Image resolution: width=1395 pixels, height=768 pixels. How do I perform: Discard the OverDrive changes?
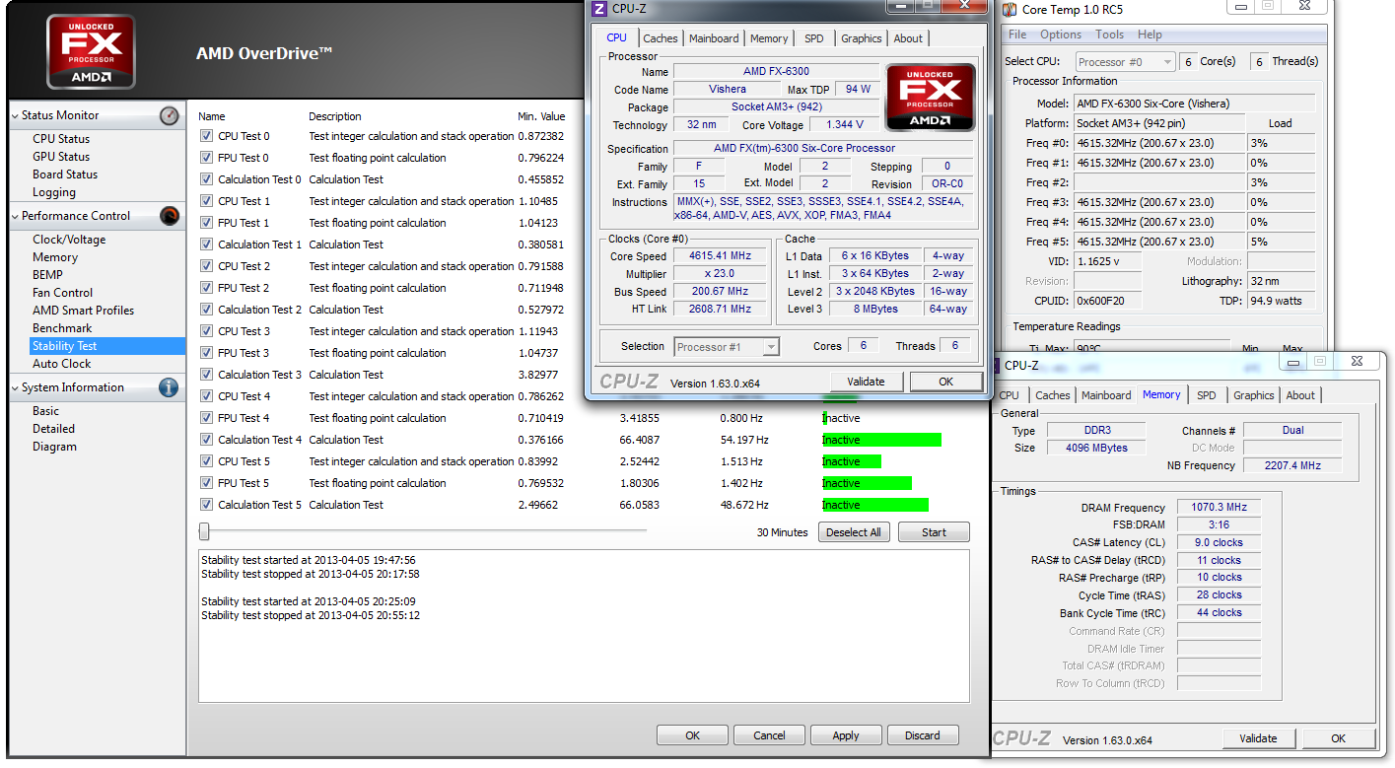tap(923, 735)
